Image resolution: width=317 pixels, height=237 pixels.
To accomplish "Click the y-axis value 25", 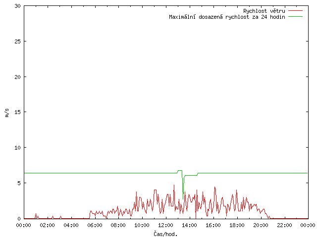I will point(18,41).
